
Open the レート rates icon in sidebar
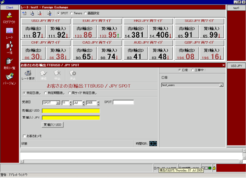tap(9, 30)
